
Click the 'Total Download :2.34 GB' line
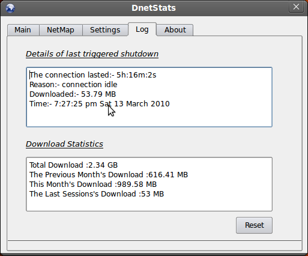click(x=73, y=165)
